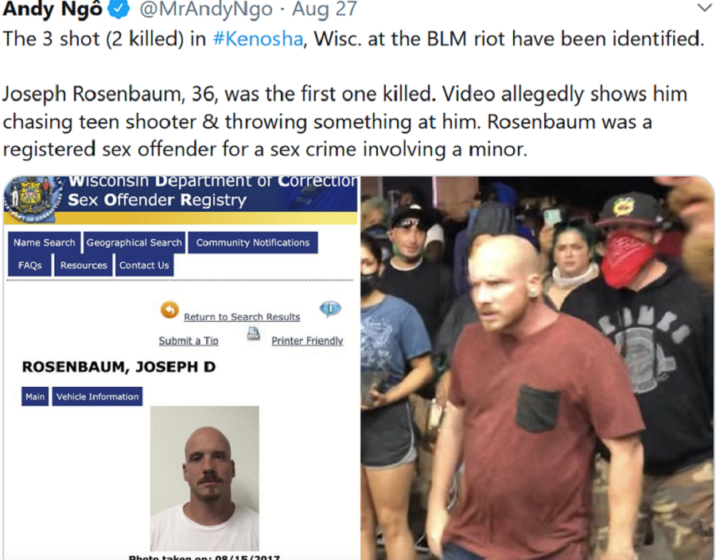The image size is (716, 560).
Task: Click the blue info bubble icon
Action: click(330, 309)
